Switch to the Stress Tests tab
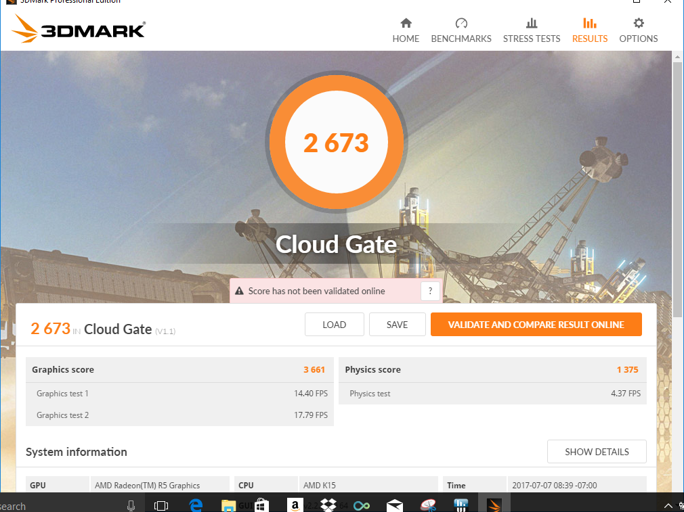The width and height of the screenshot is (684, 512). (x=532, y=30)
